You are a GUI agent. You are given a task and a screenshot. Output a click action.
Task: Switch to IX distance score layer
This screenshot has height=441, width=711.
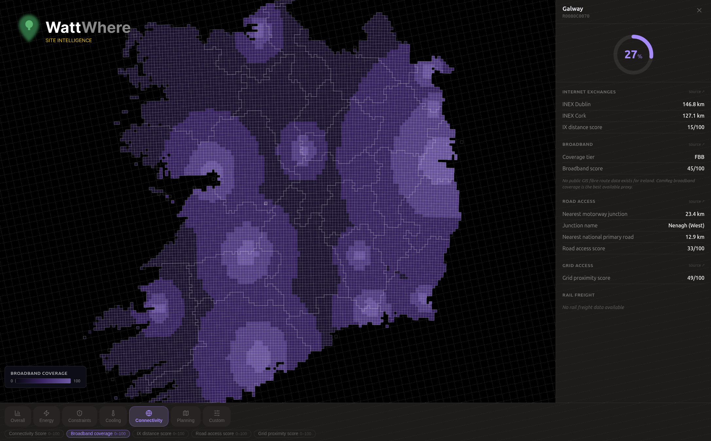pyautogui.click(x=160, y=433)
